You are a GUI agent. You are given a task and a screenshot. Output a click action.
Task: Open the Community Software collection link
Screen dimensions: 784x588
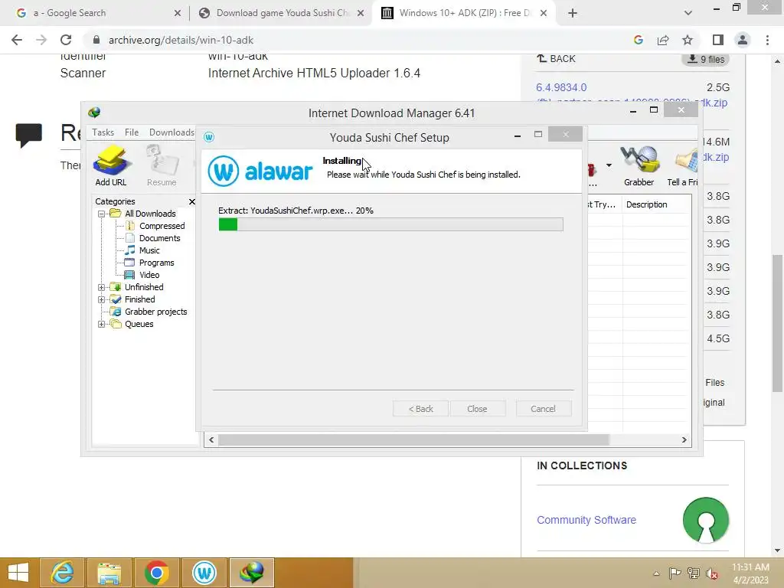pyautogui.click(x=586, y=520)
